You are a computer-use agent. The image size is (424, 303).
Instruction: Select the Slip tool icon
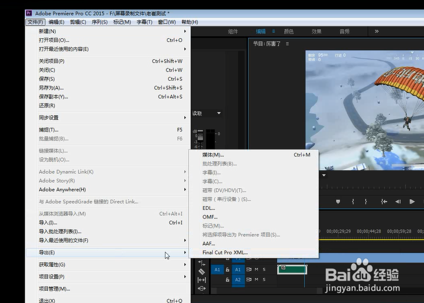(201, 280)
